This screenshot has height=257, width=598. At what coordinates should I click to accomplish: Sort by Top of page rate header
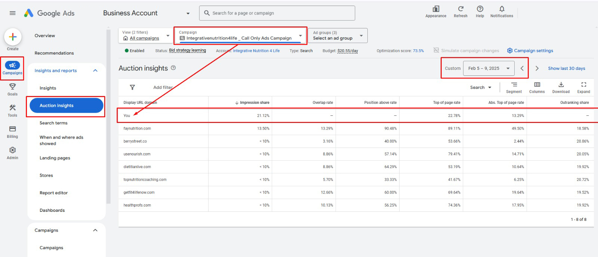click(447, 103)
